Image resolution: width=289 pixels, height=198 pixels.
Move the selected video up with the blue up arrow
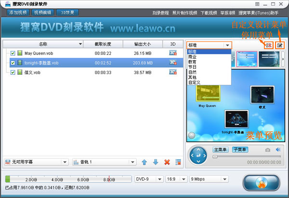[144, 162]
